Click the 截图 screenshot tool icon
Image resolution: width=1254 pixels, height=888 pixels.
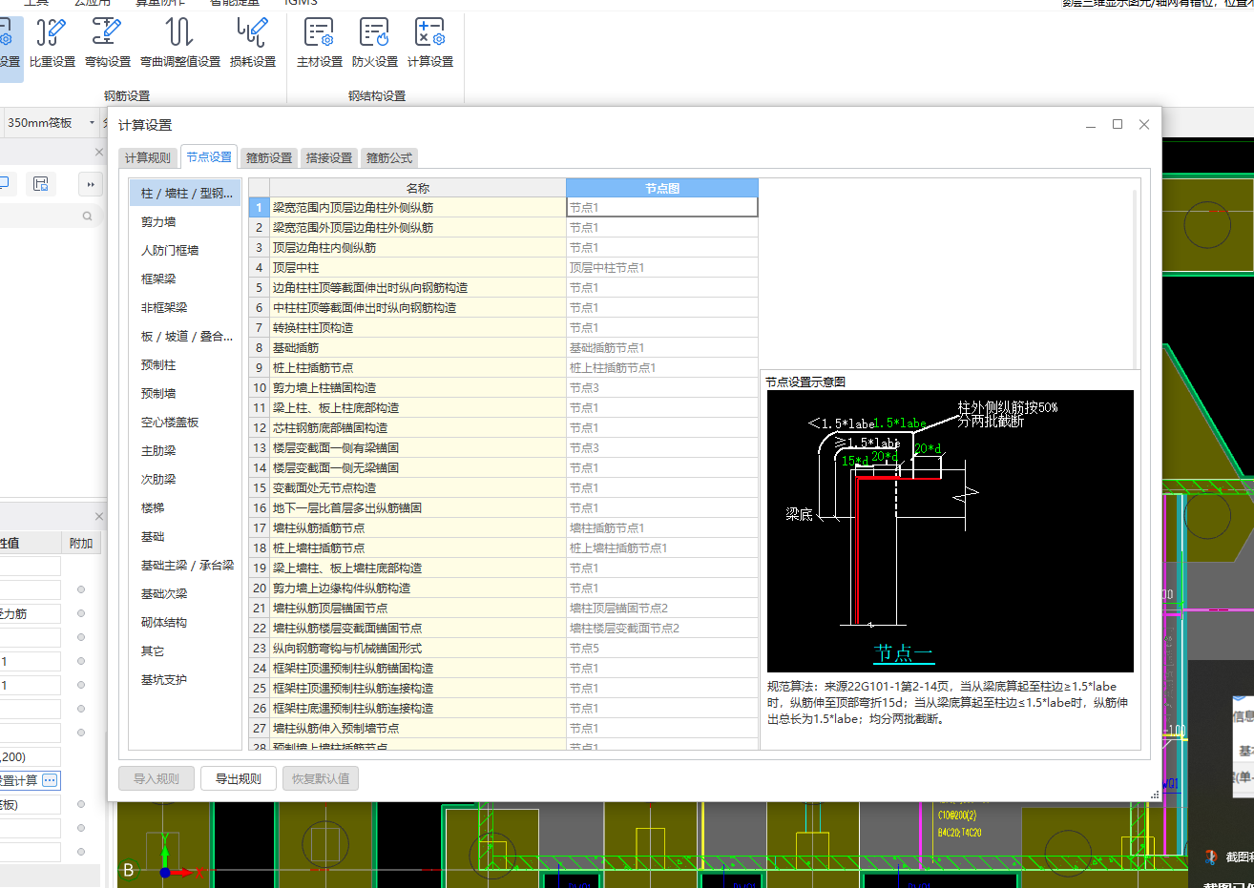click(1211, 857)
